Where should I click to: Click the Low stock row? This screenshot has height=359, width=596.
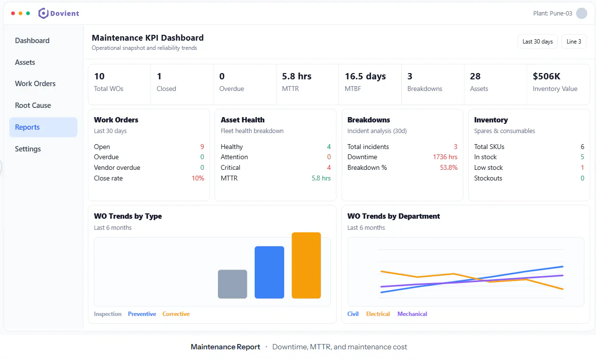pos(529,167)
